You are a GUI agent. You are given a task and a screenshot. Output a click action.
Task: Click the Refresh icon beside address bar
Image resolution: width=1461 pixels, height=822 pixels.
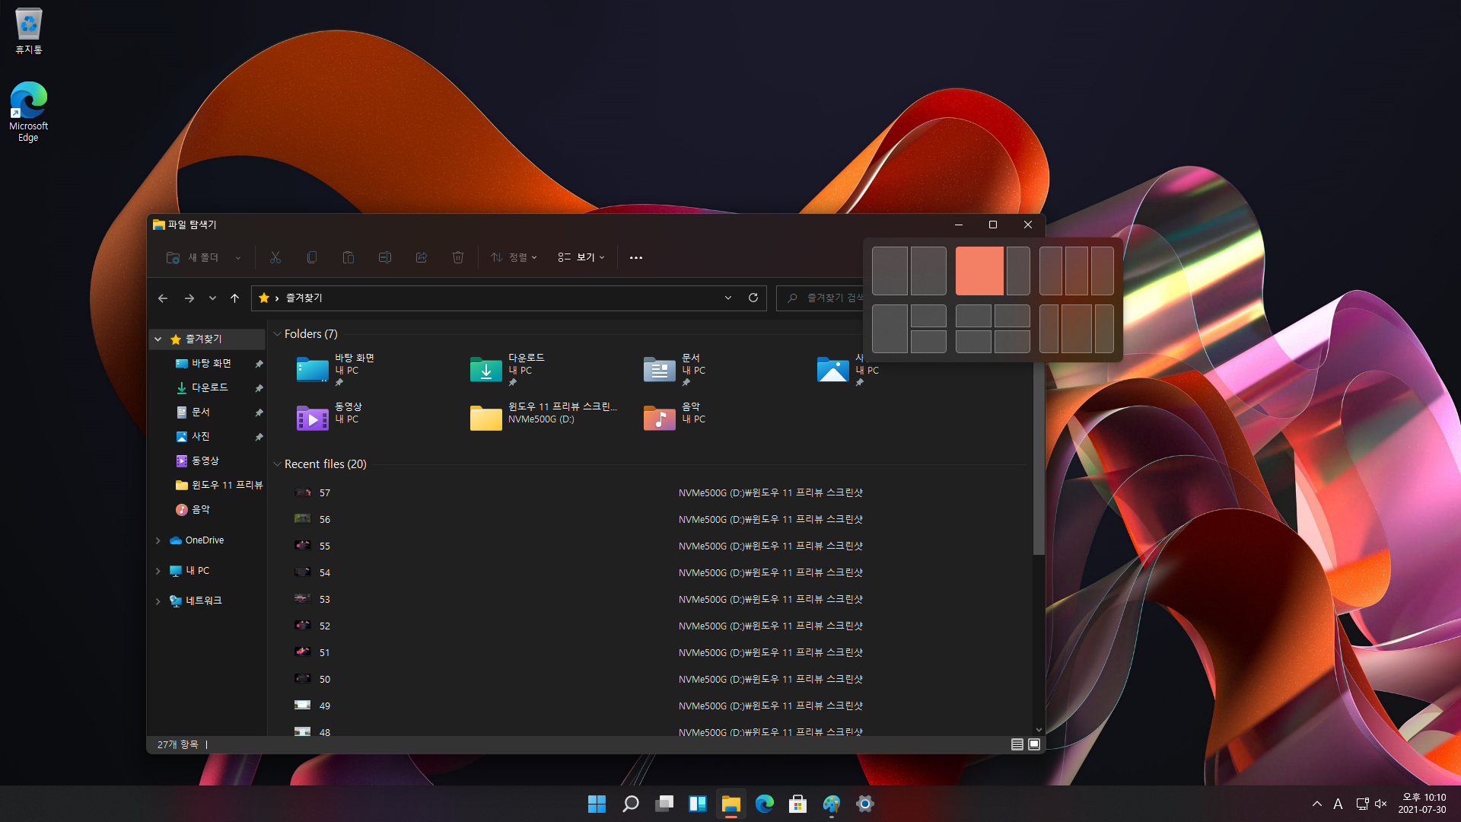(x=753, y=298)
